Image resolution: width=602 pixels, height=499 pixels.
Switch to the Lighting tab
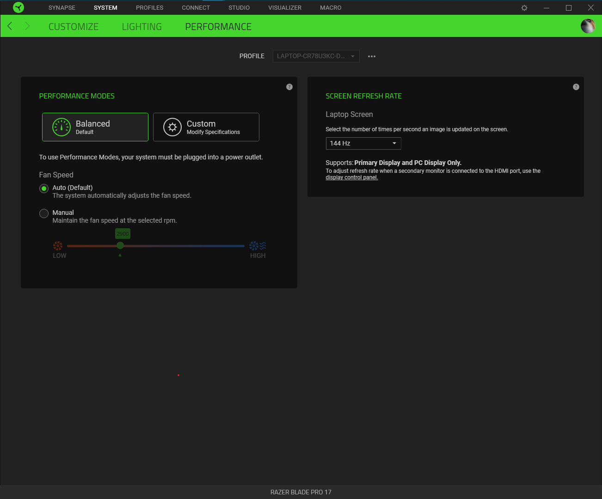(141, 26)
